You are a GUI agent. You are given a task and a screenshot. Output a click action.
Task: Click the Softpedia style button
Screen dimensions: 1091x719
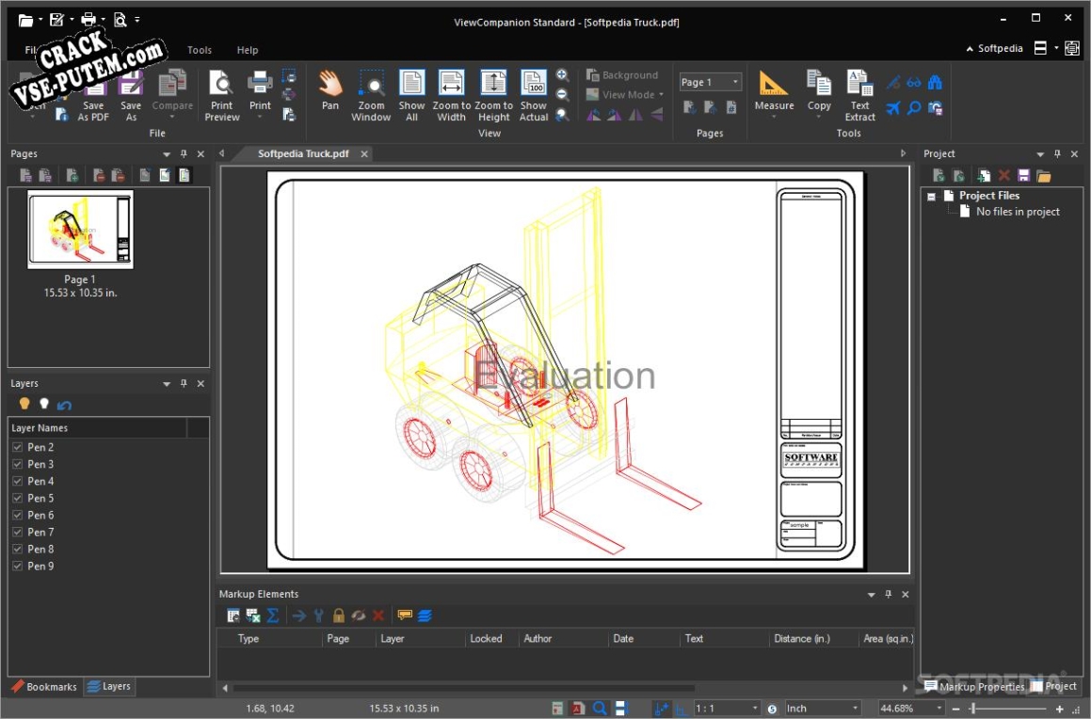coord(994,48)
